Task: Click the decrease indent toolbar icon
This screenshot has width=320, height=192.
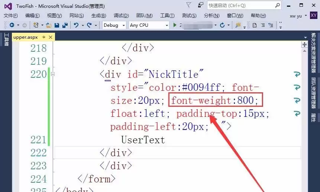Action: click(263, 25)
